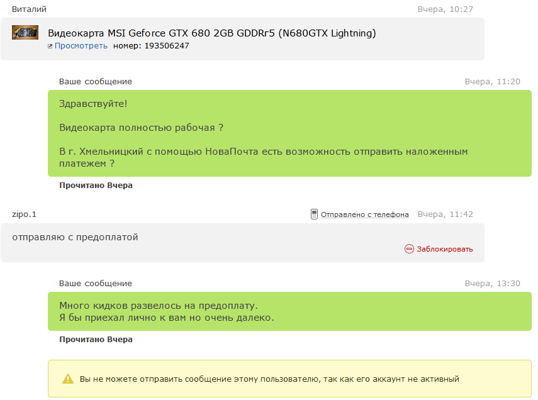Viewport: 538px width, 400px height.
Task: Click the line Видеокарта полностью рабочая ?
Action: click(141, 128)
